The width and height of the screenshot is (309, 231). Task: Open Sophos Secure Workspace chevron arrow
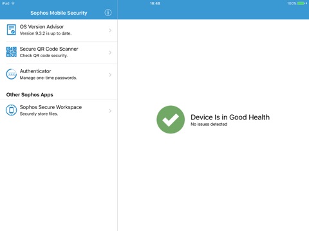click(110, 111)
